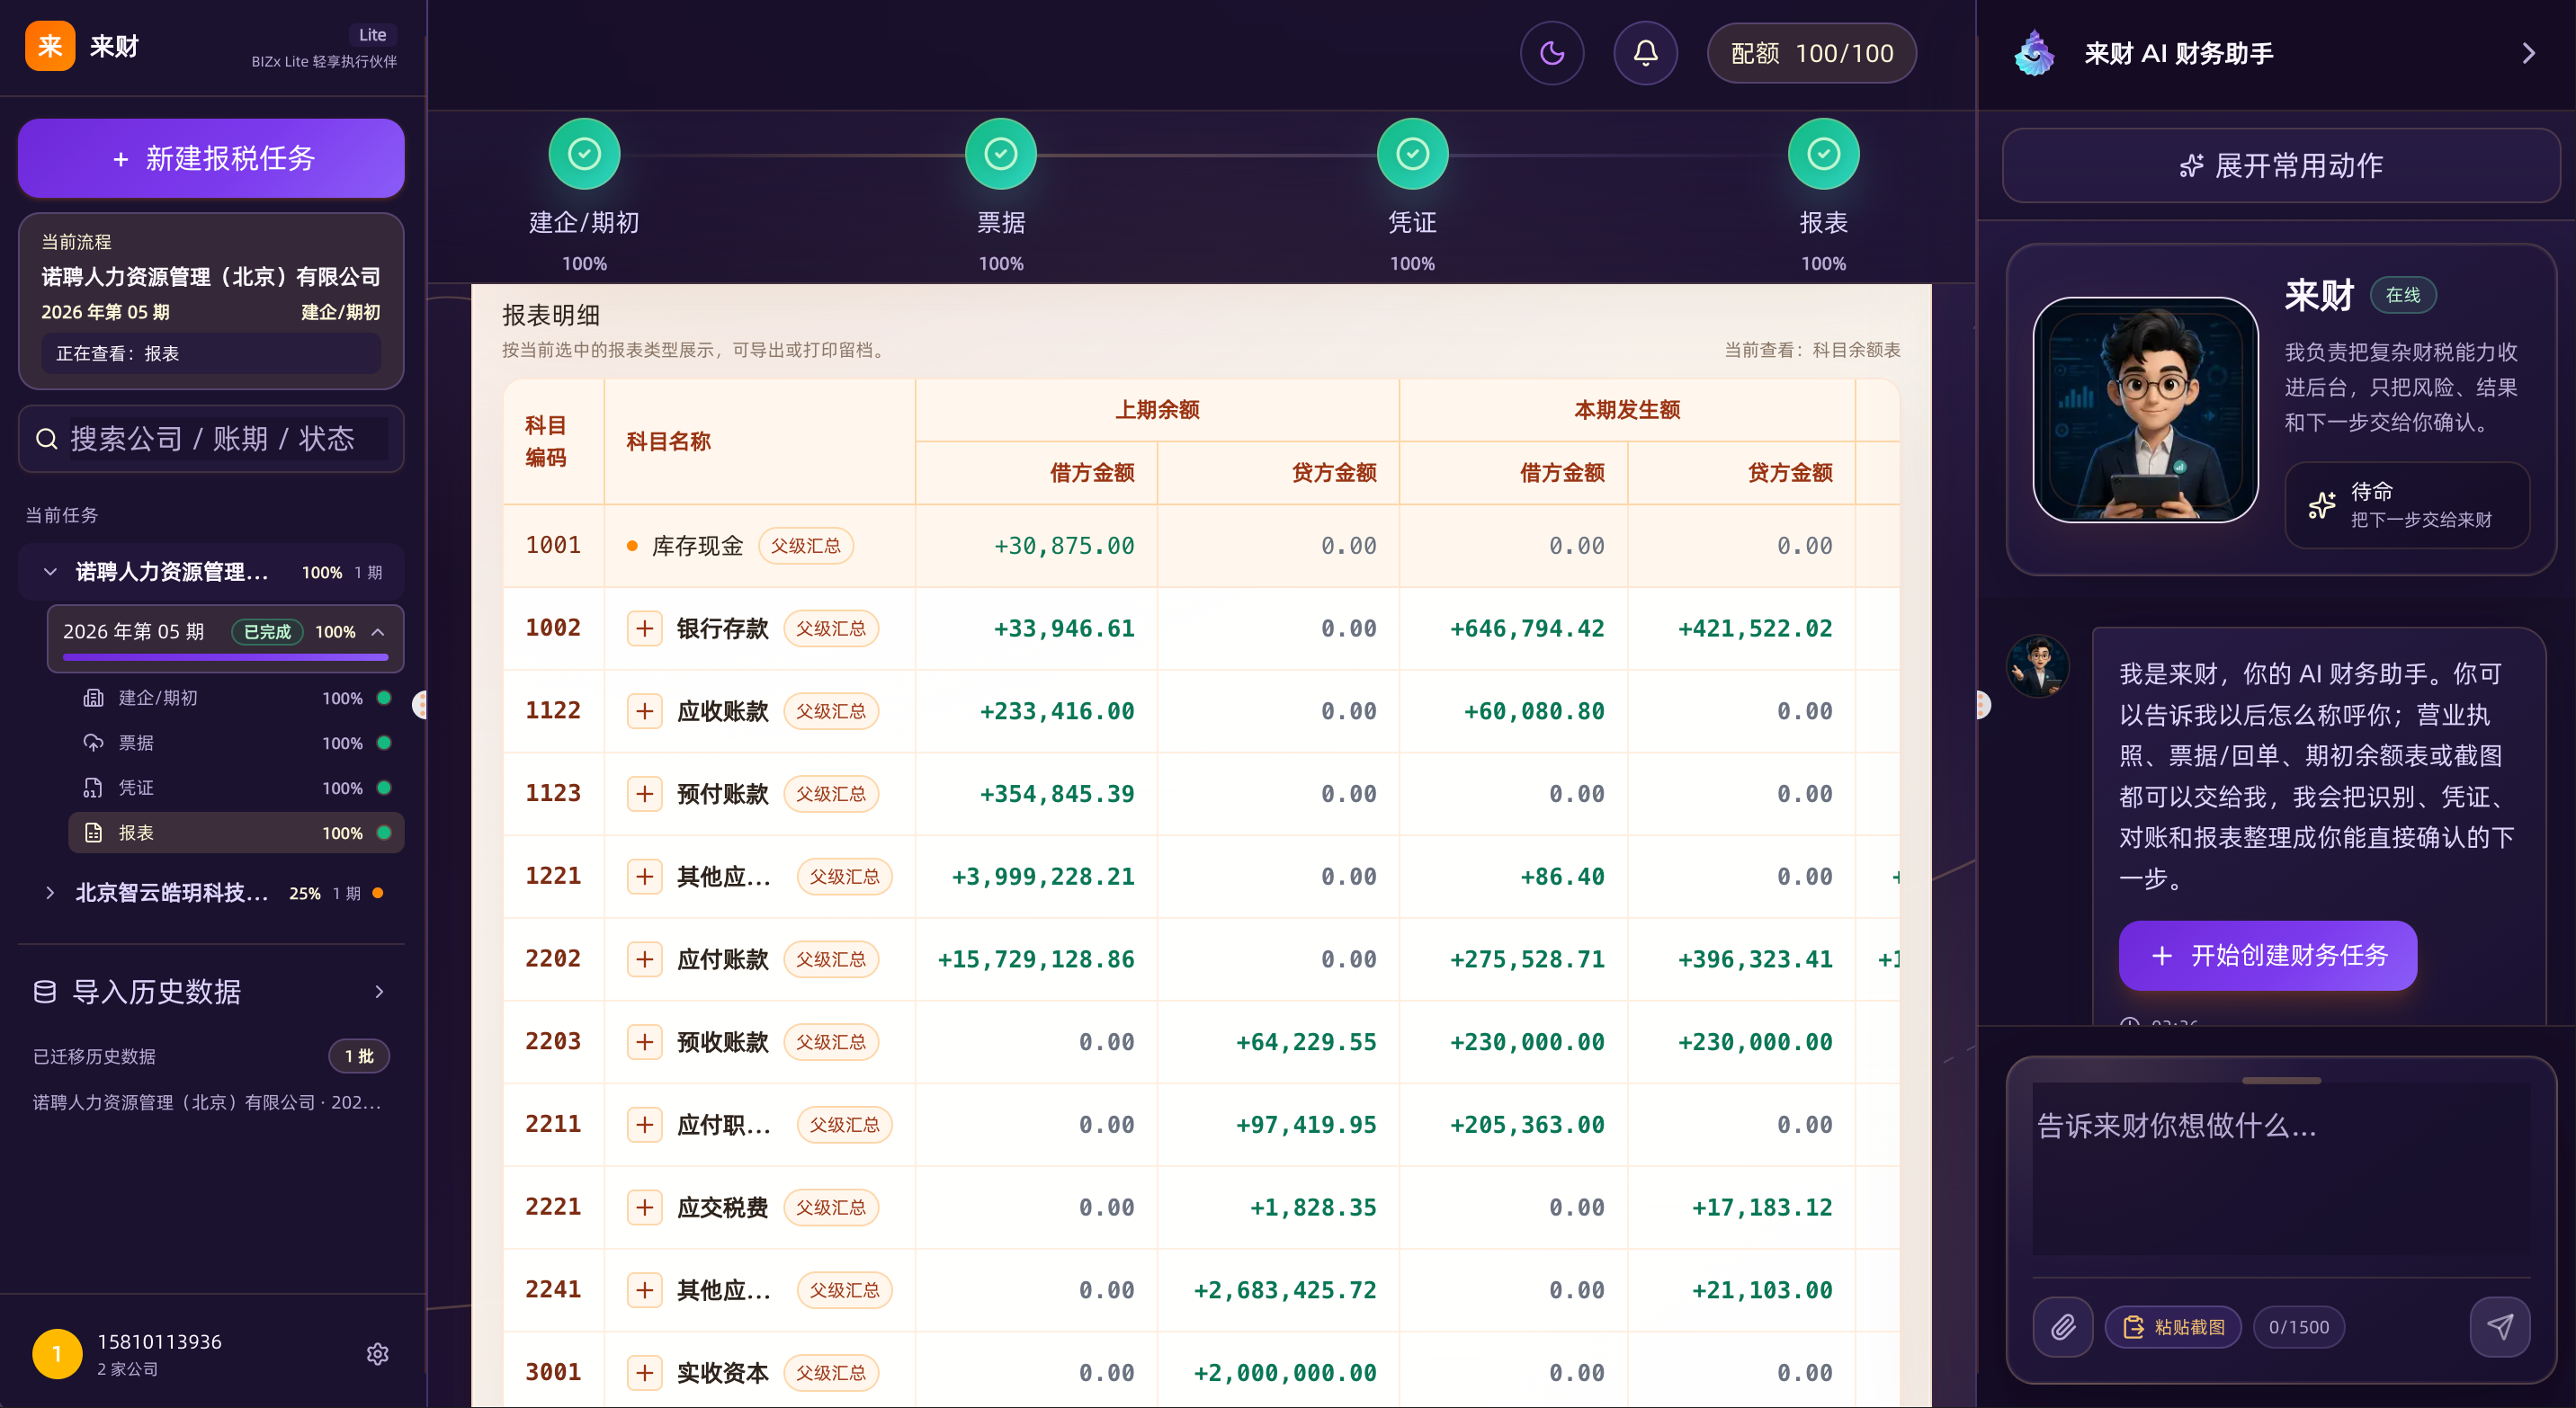Click the 来财 AI assistant header logo
Viewport: 2576px width, 1408px height.
click(x=2034, y=53)
